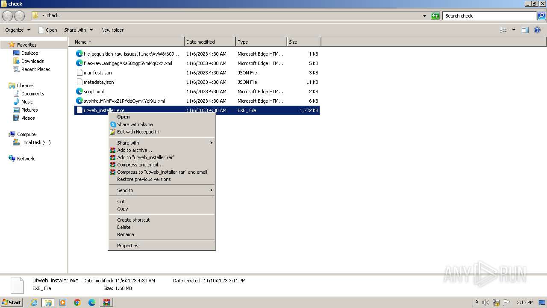Launch Google Chrome from the taskbar
Screen dimensions: 547x308
[77, 302]
